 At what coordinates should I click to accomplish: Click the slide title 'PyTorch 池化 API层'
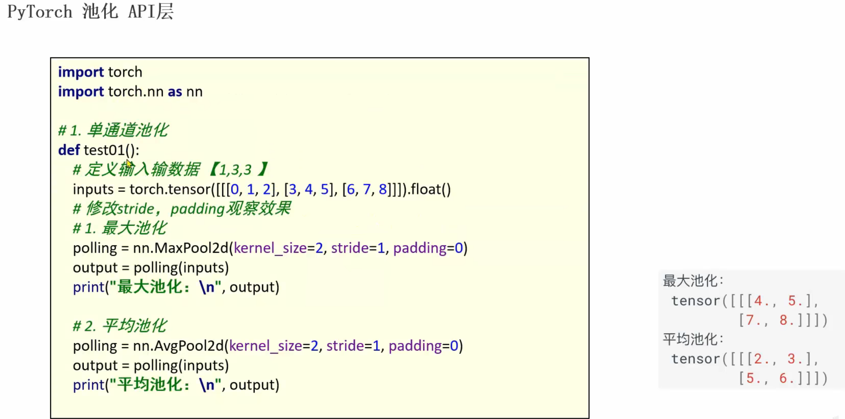(90, 11)
